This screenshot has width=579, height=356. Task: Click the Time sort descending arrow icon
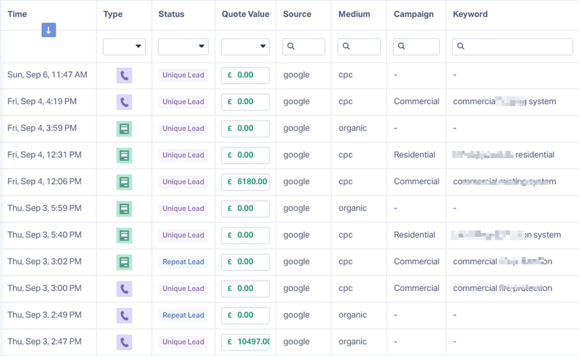tap(49, 30)
